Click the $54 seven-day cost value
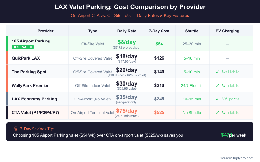 click(x=159, y=44)
